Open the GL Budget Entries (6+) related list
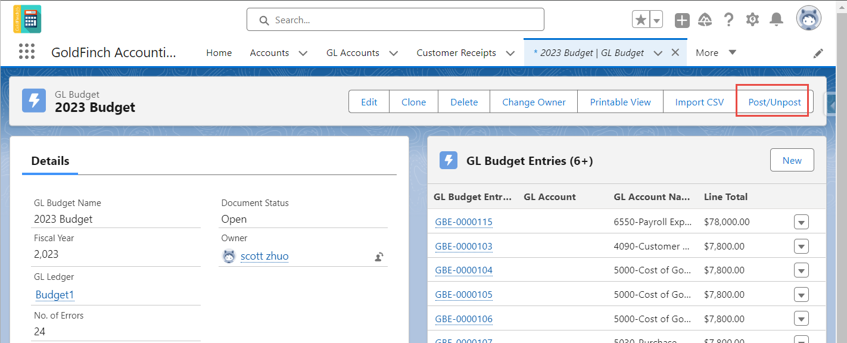 [530, 161]
